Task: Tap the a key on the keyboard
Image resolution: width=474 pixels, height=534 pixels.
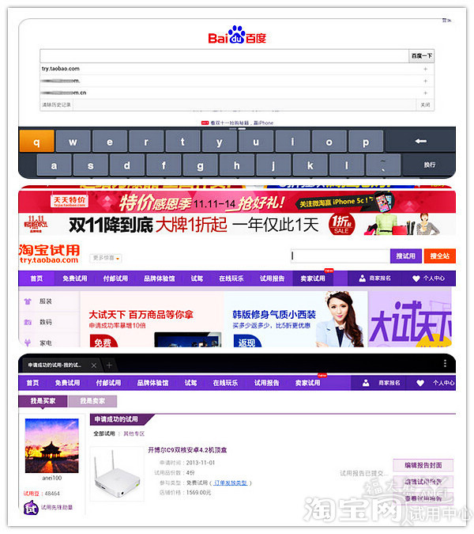Action: 54,165
